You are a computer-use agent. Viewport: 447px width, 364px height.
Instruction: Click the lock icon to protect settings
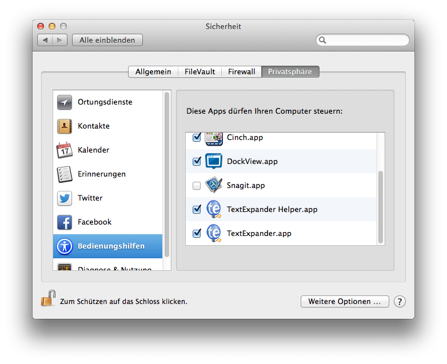tap(48, 298)
